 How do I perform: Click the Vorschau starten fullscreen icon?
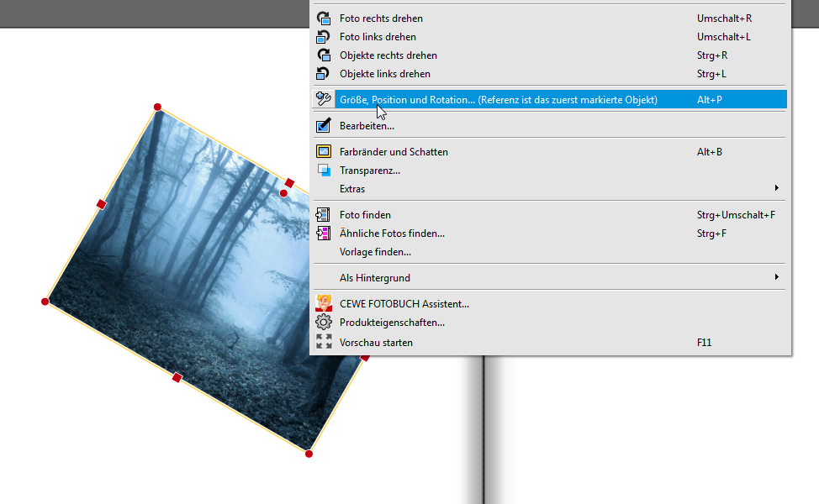pyautogui.click(x=324, y=342)
